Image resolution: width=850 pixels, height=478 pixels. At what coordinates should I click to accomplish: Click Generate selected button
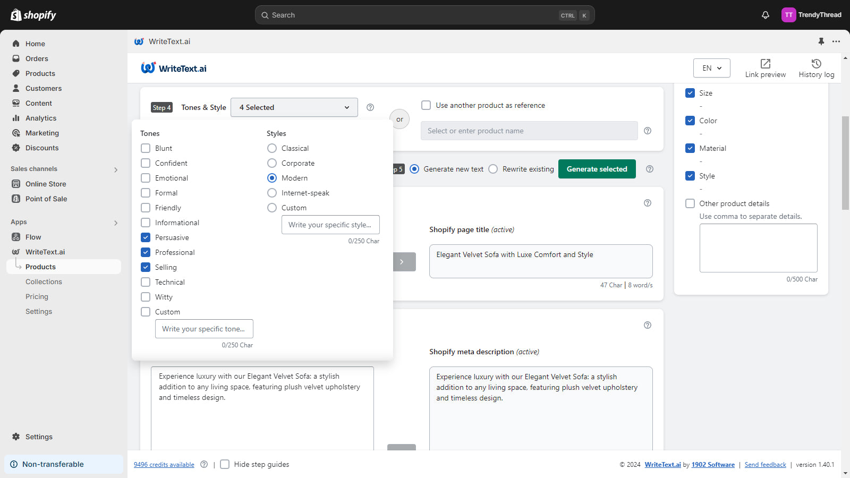(597, 169)
